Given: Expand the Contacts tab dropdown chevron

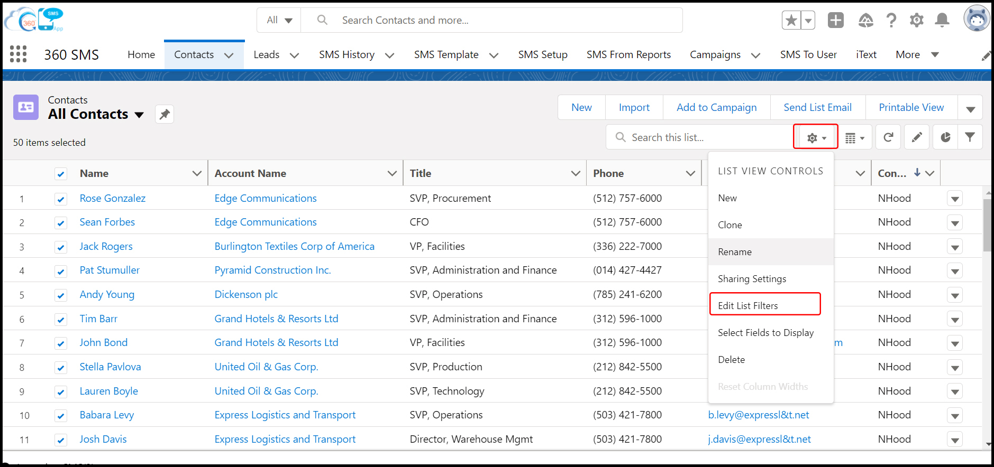Looking at the screenshot, I should point(229,55).
